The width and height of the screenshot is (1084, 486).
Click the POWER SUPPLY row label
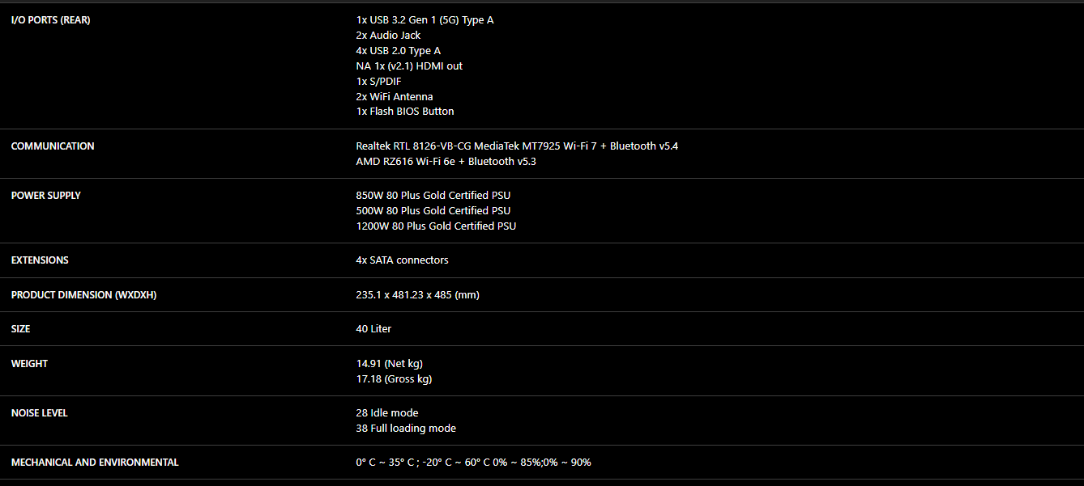click(x=46, y=196)
